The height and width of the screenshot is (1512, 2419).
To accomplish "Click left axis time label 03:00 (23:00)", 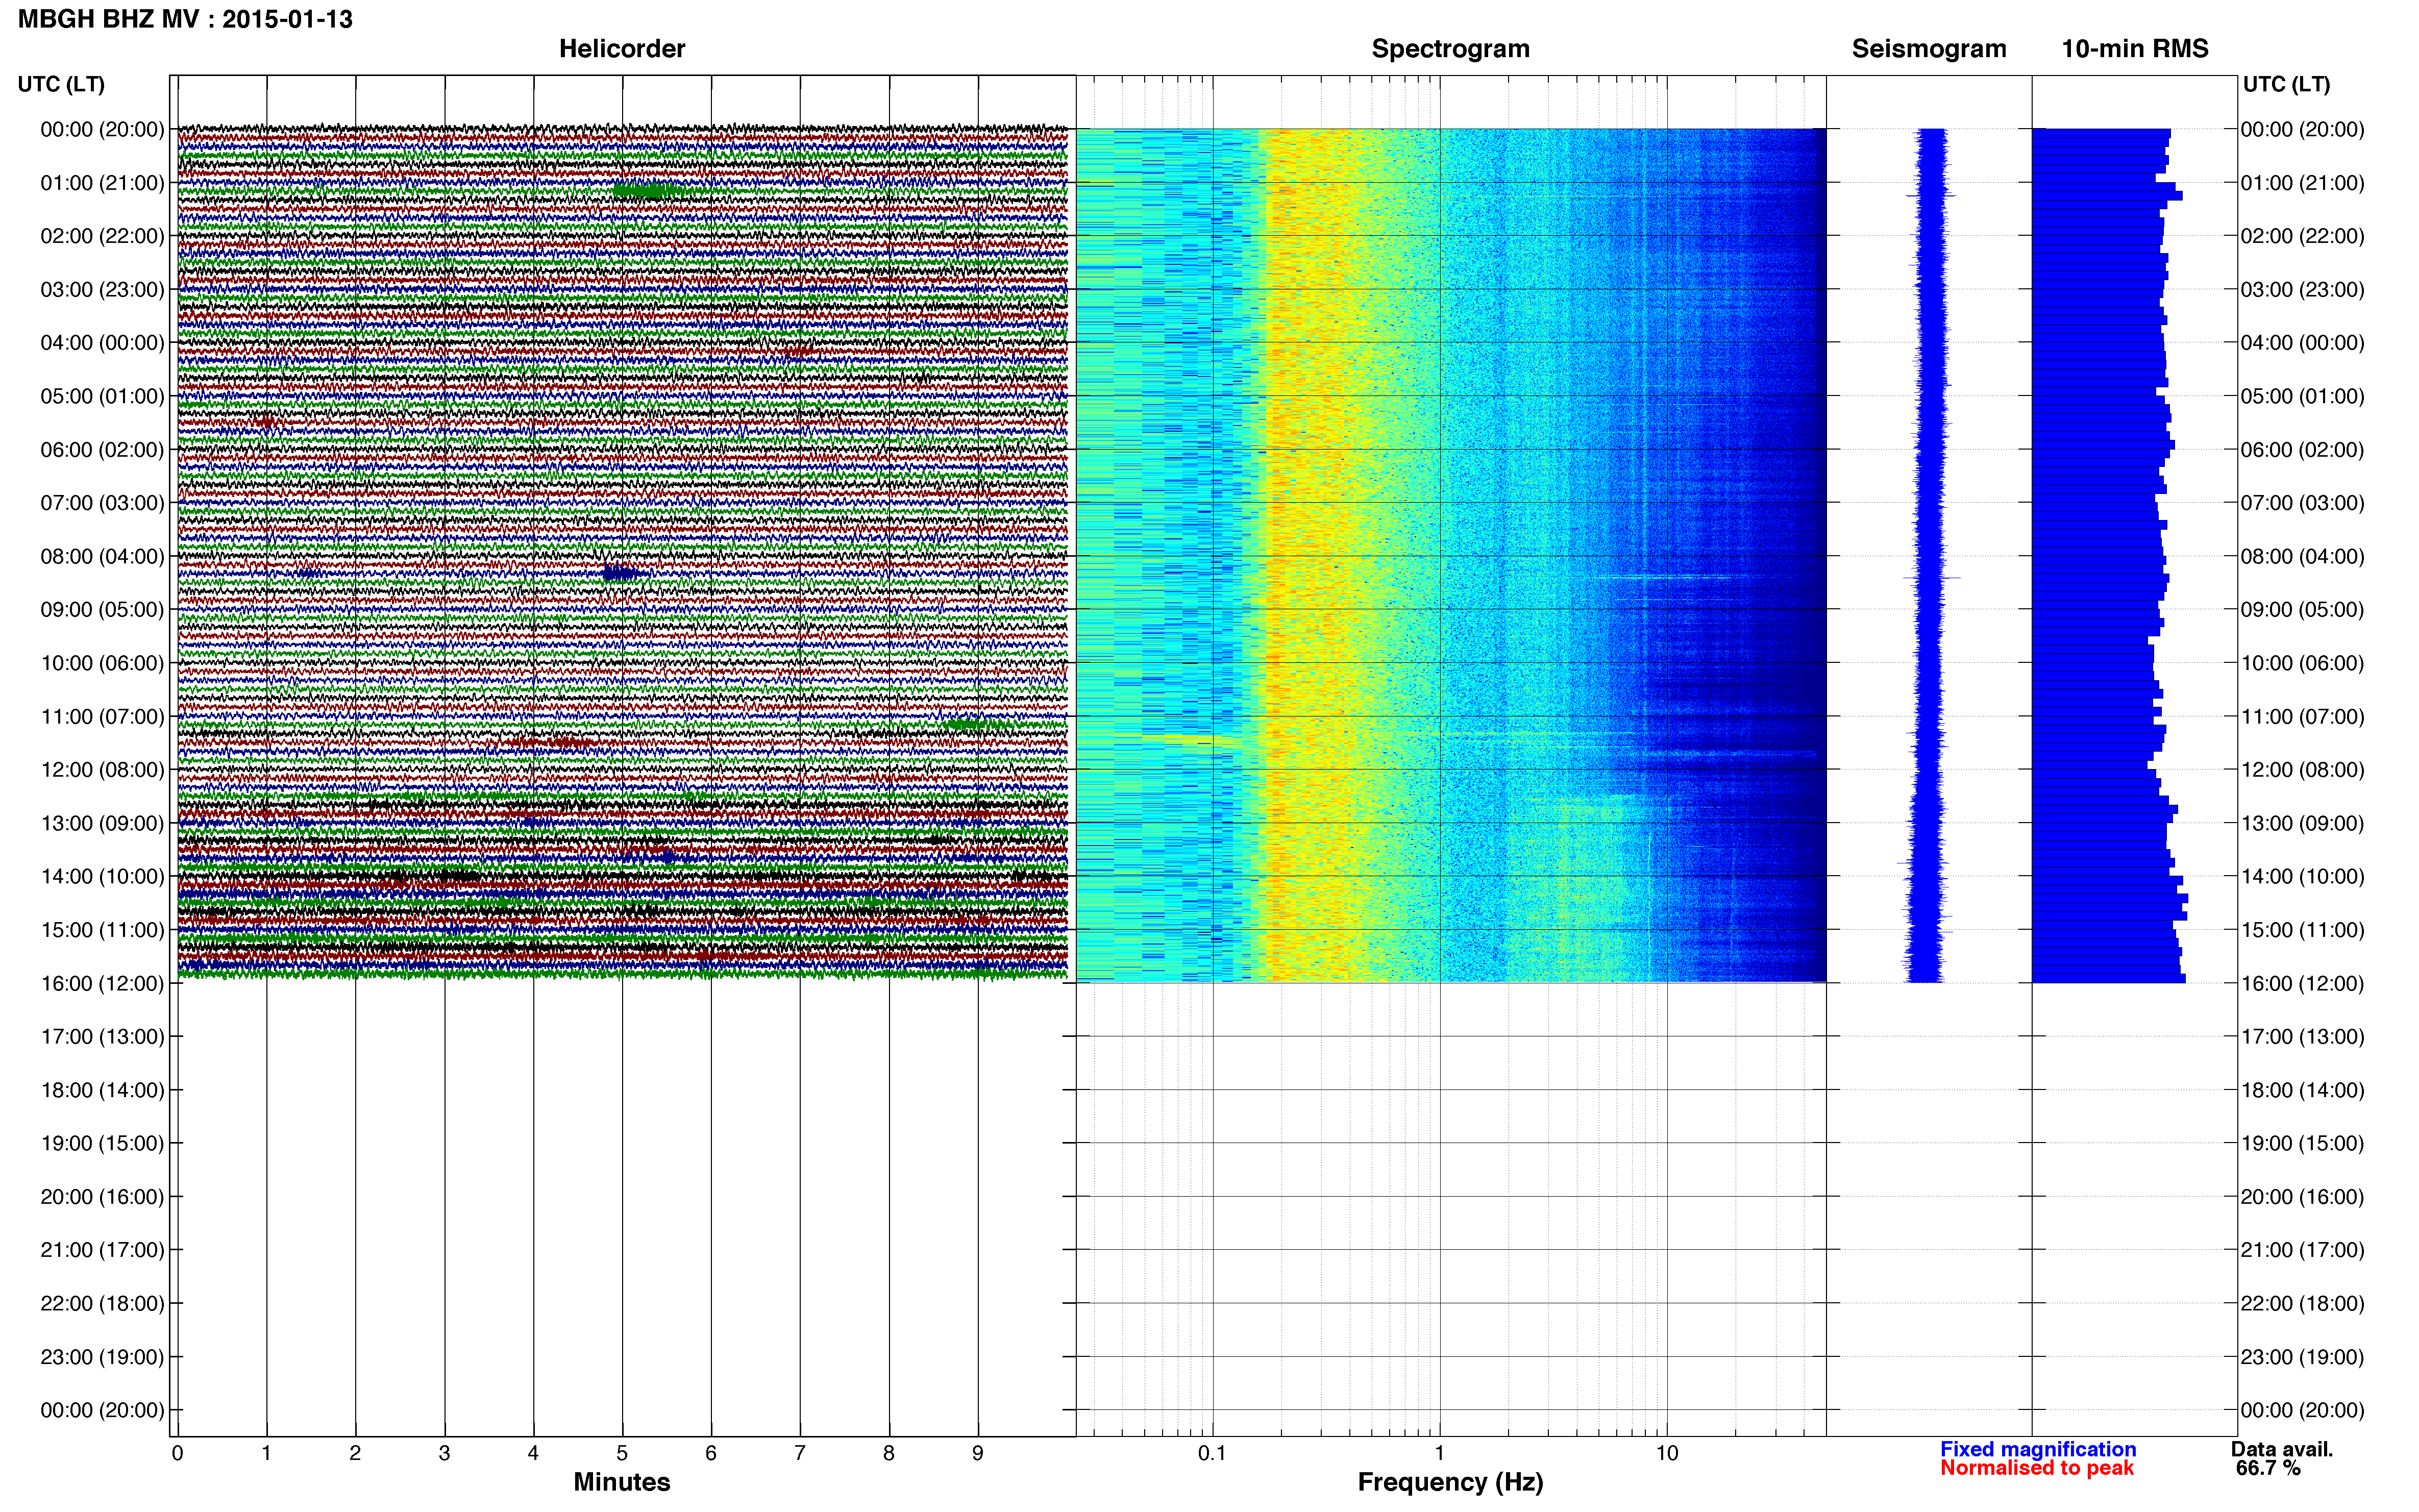I will (x=102, y=290).
